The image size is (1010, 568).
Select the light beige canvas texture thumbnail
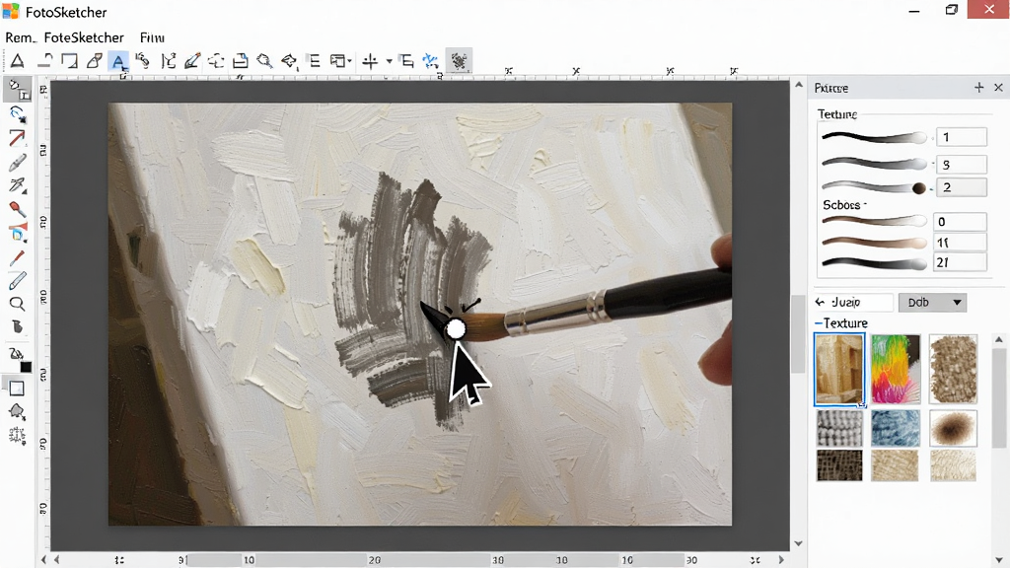tap(896, 465)
